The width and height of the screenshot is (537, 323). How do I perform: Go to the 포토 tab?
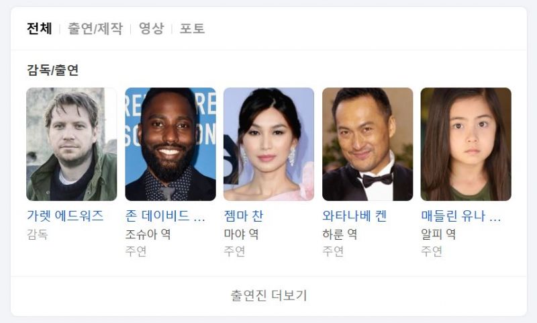coord(192,28)
